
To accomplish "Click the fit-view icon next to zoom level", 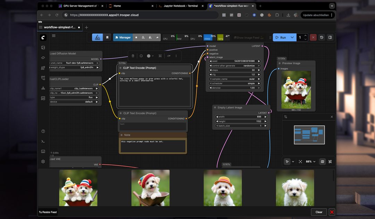I will pyautogui.click(x=300, y=161).
